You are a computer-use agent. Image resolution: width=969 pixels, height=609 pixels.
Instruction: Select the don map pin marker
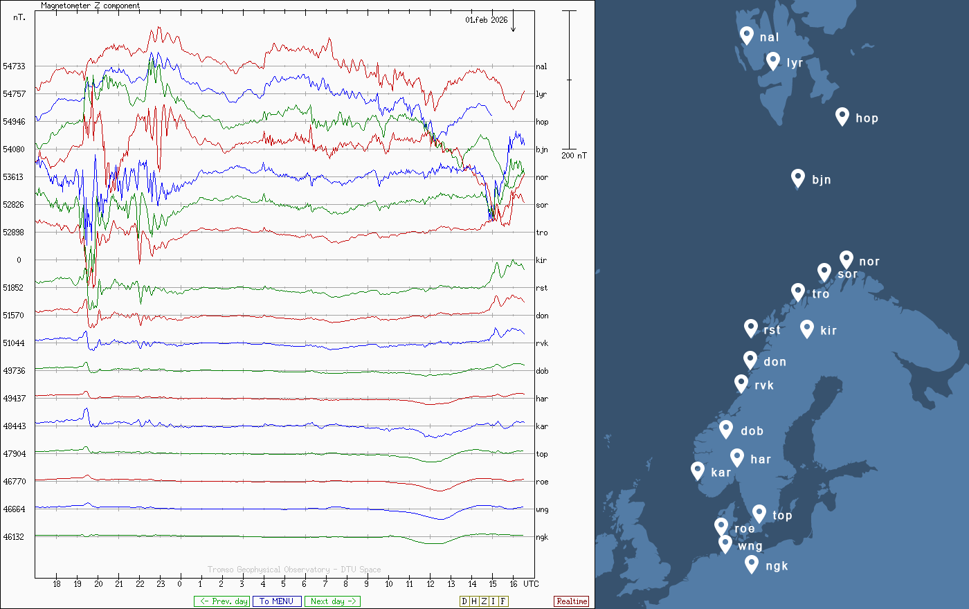click(x=750, y=360)
